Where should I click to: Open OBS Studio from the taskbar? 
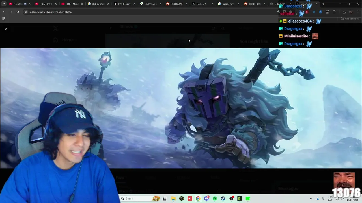[231, 198]
